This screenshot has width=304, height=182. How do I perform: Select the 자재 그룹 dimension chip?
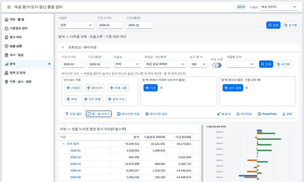click(118, 88)
